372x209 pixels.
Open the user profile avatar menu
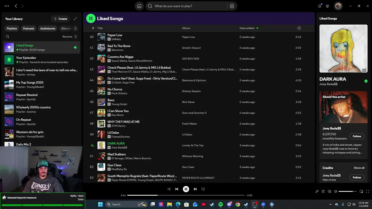click(x=338, y=6)
